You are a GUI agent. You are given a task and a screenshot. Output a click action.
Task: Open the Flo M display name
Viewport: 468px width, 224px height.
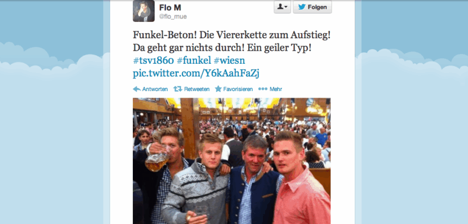coord(170,8)
